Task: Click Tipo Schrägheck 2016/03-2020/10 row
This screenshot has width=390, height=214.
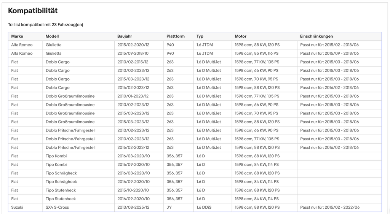Action: [x=195, y=173]
